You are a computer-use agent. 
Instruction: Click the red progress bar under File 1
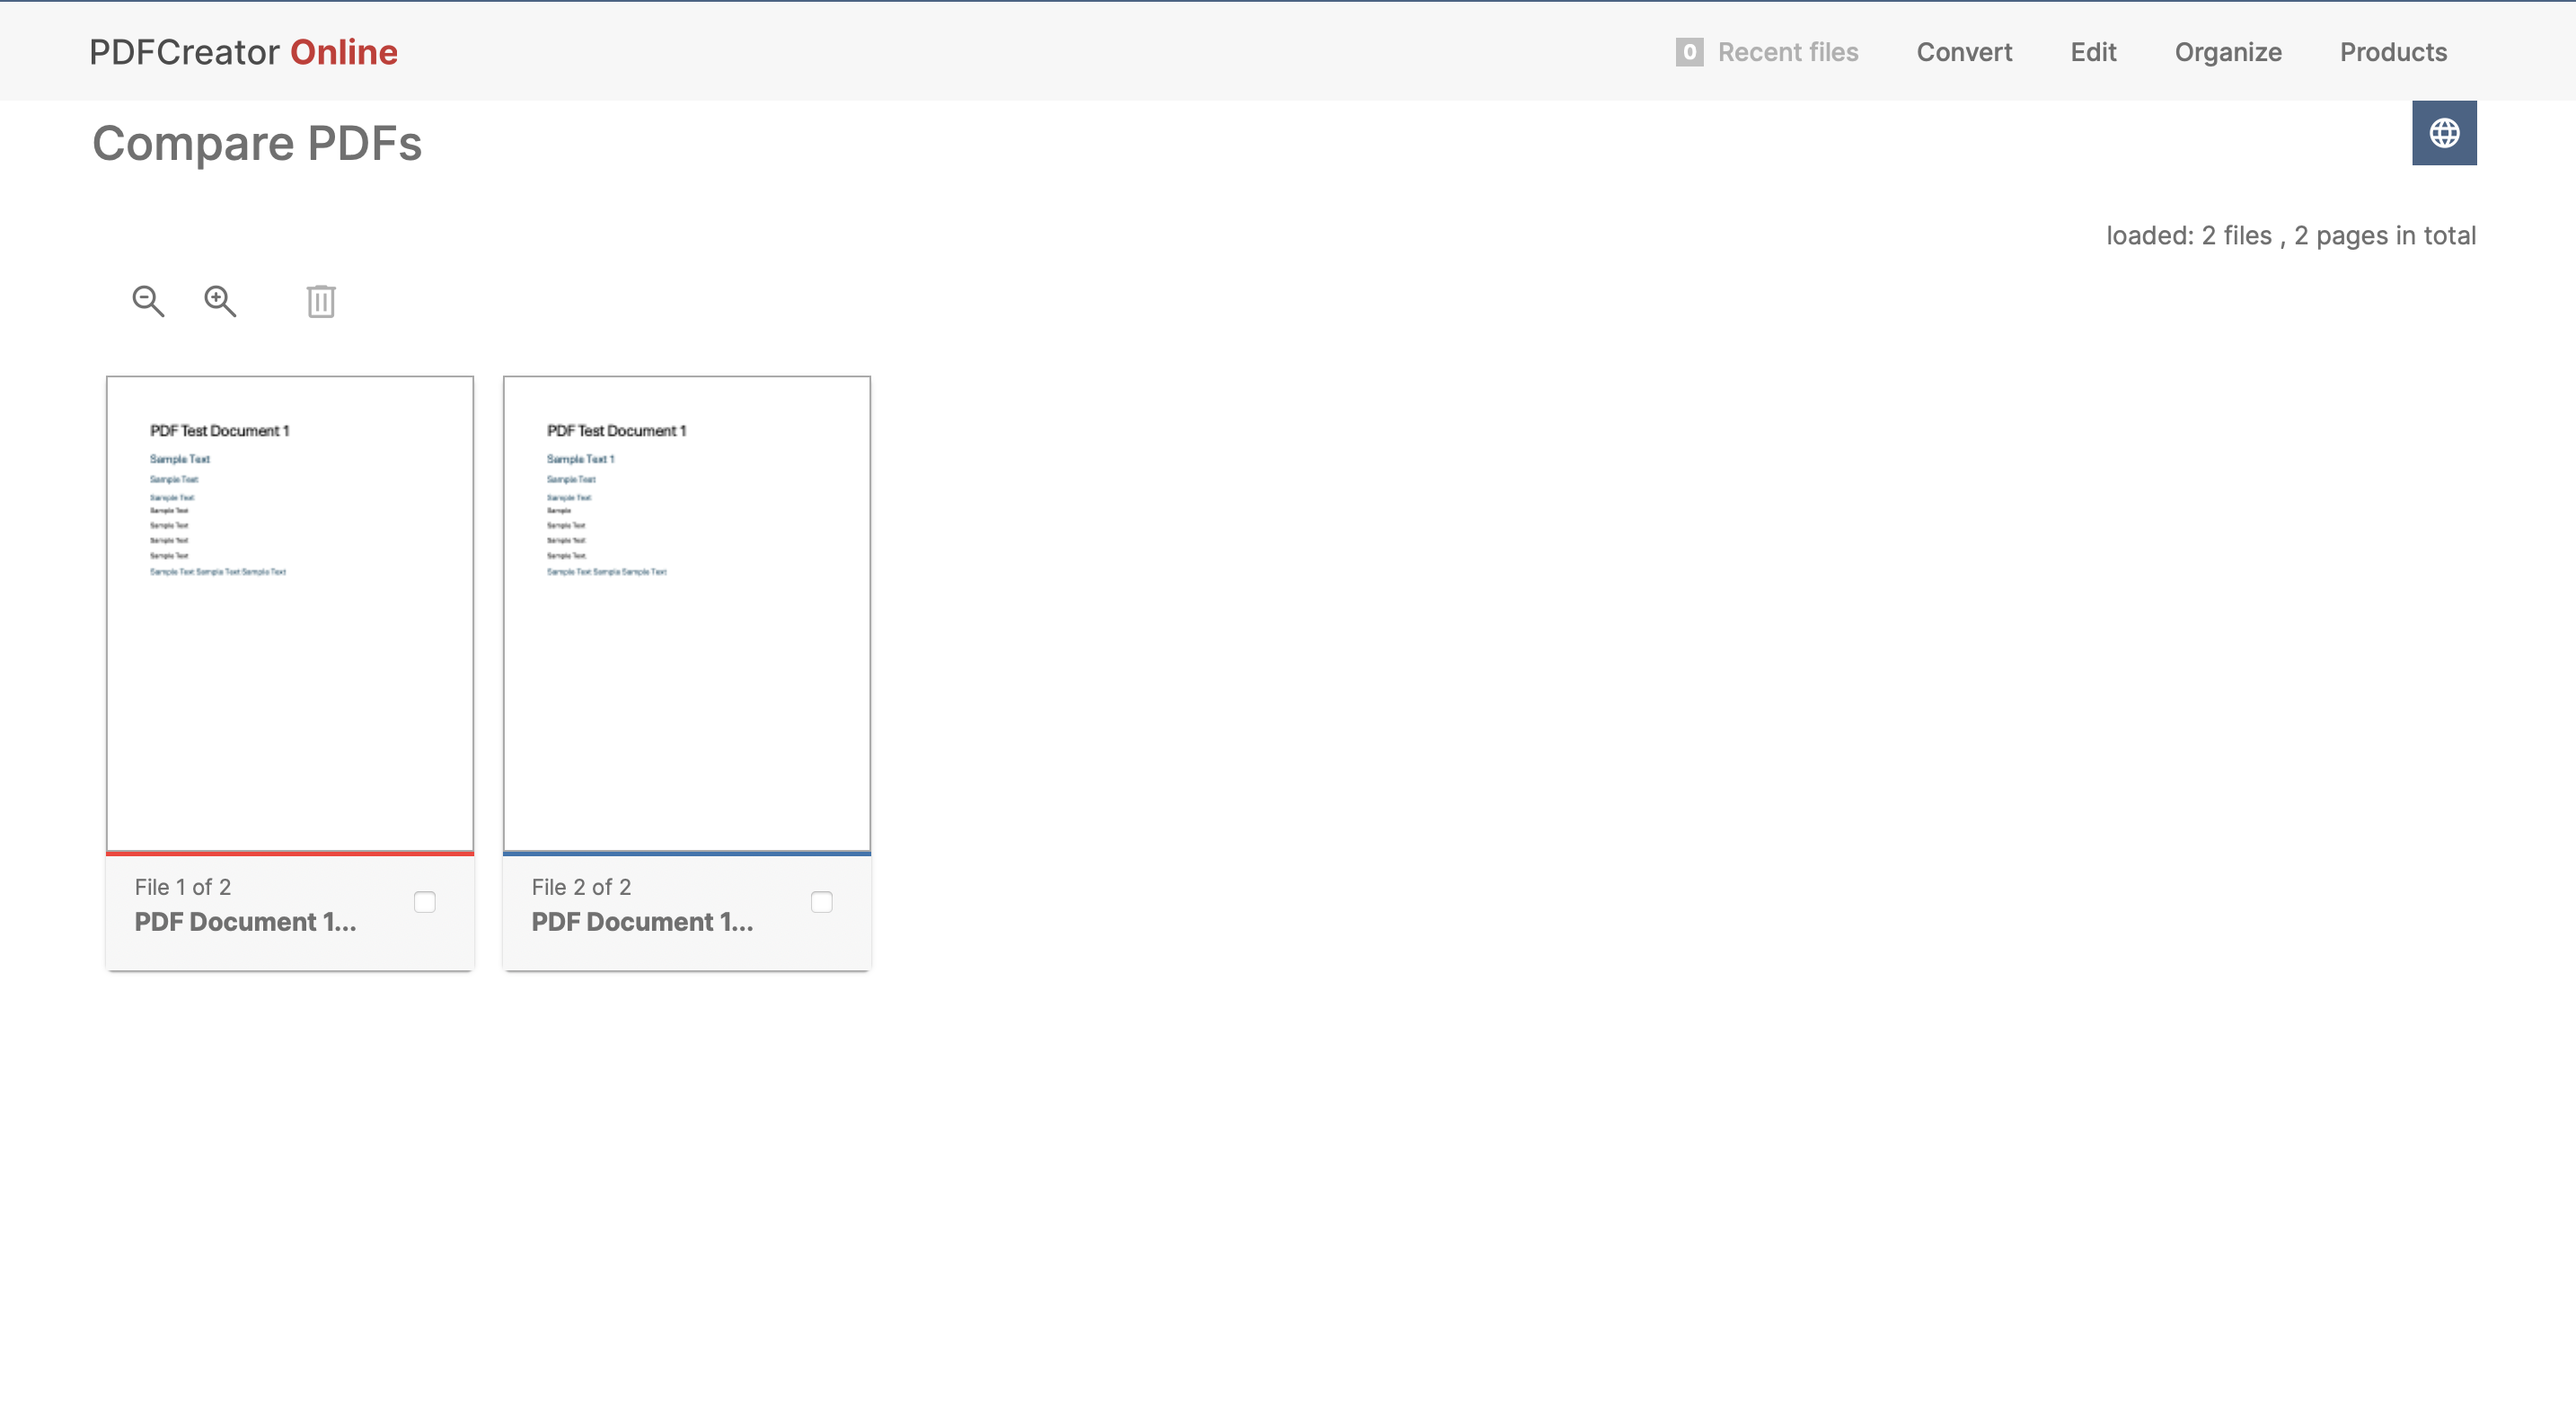point(289,854)
